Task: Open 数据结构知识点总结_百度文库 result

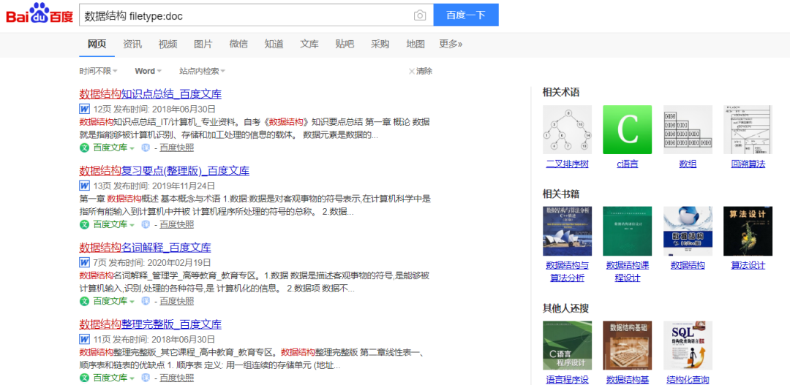Action: [151, 94]
